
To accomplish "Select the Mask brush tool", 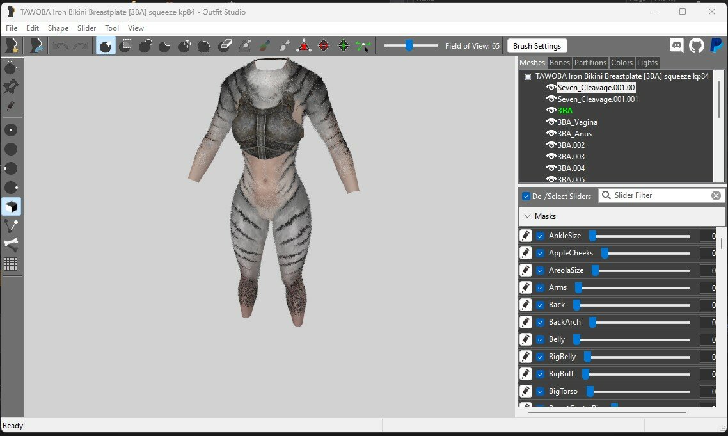I will click(x=125, y=46).
